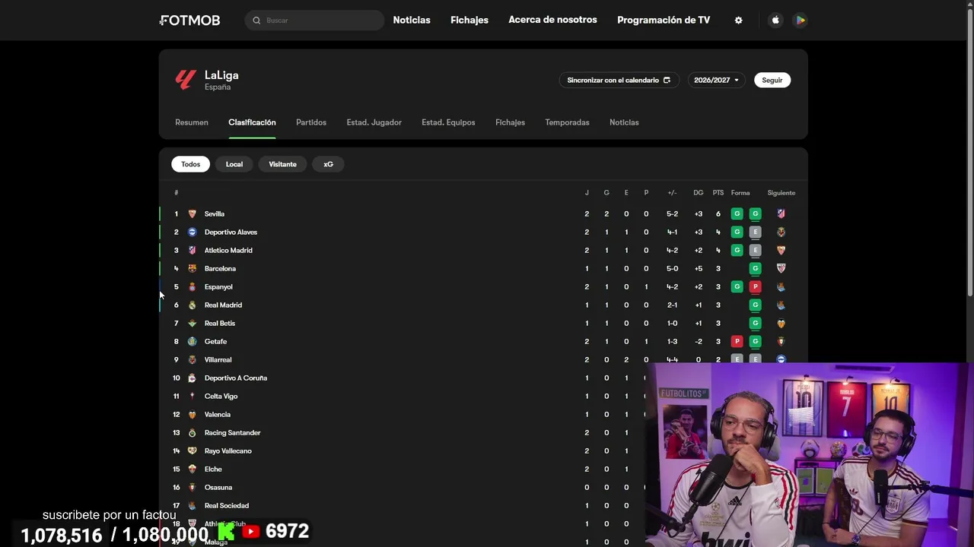
Task: Click Real Betis's next opponent crest
Action: click(x=781, y=323)
